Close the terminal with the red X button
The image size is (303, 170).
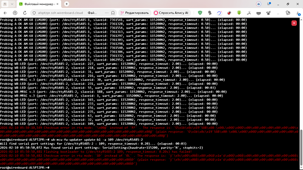(294, 23)
